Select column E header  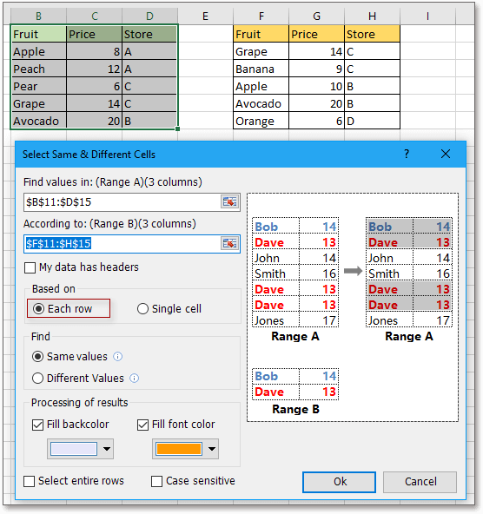tap(205, 16)
